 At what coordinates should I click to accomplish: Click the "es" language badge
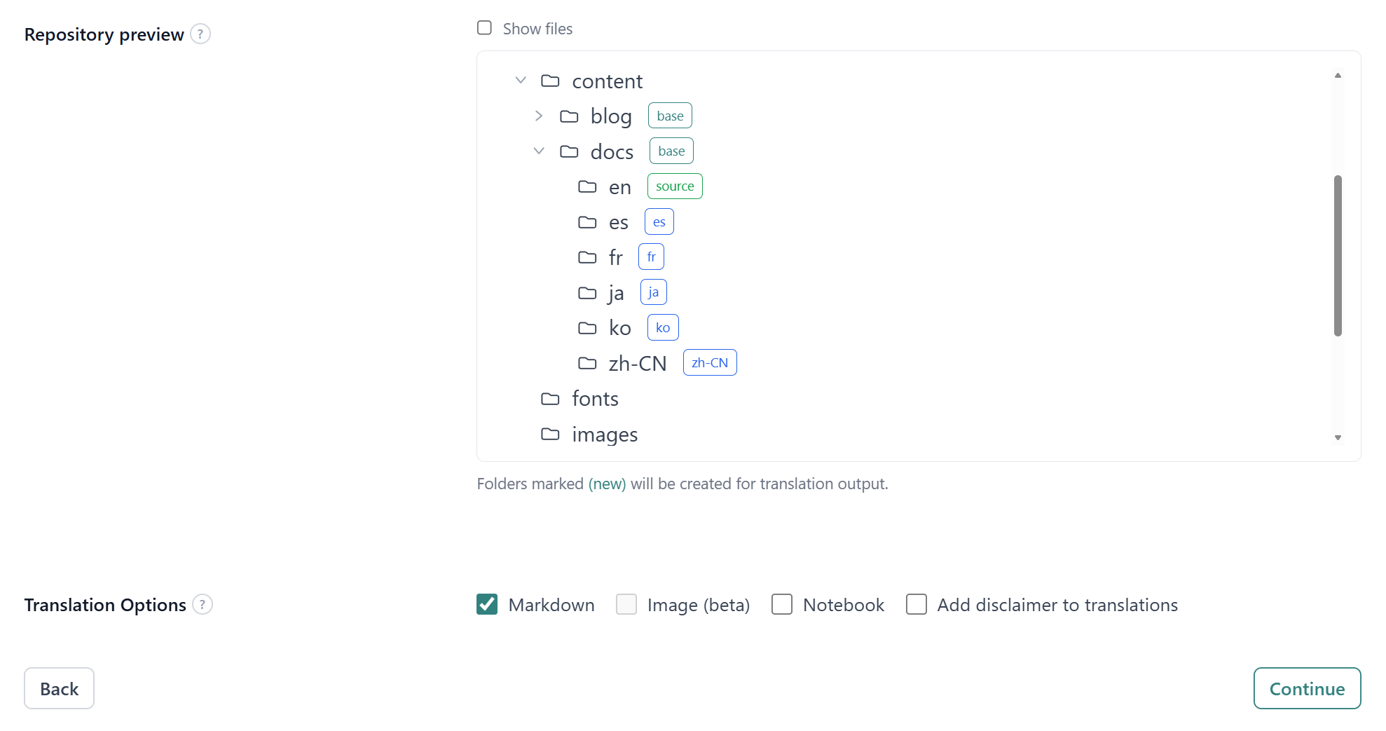coord(658,221)
